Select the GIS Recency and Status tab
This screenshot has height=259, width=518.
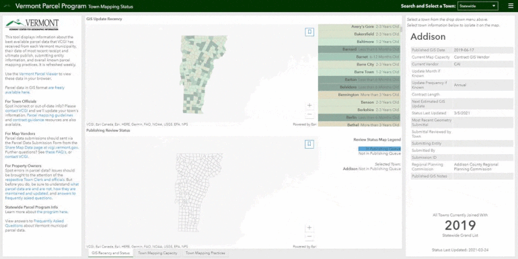coord(111,253)
